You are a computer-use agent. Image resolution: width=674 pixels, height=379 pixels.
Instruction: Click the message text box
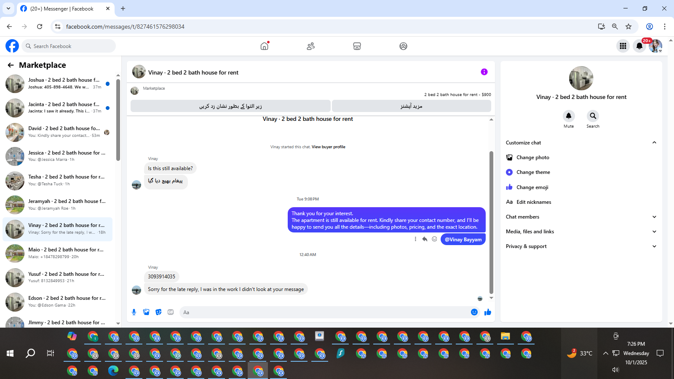pyautogui.click(x=324, y=312)
